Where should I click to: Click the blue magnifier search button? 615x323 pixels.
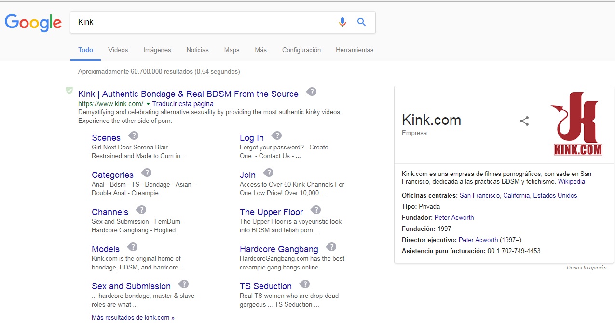click(x=361, y=22)
